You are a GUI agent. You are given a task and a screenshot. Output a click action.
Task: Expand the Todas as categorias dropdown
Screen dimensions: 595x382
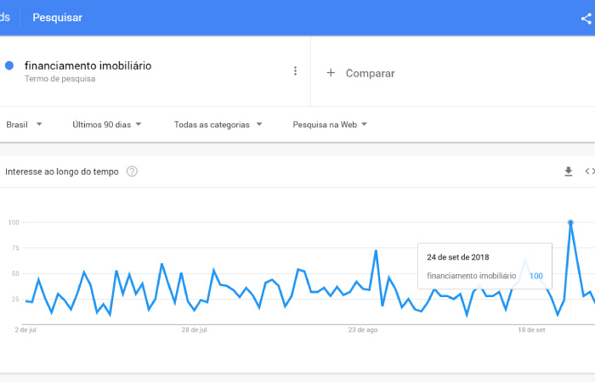tap(218, 124)
